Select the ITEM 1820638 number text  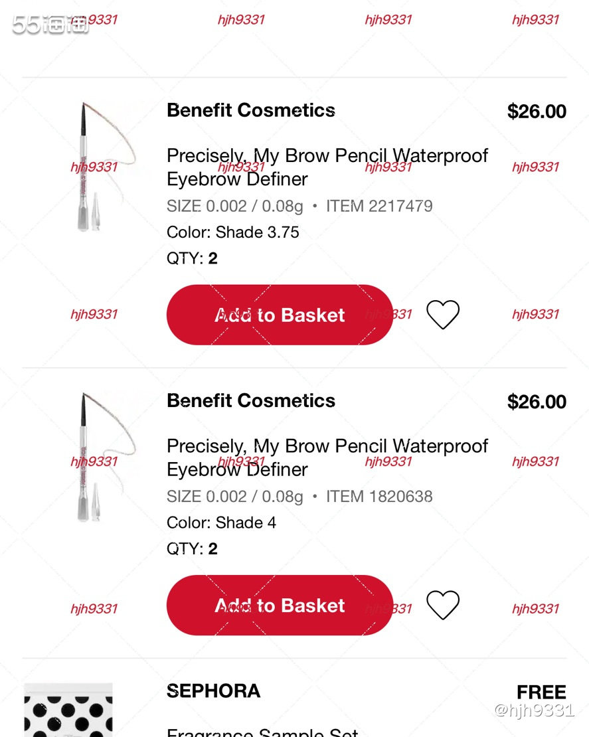pos(379,497)
